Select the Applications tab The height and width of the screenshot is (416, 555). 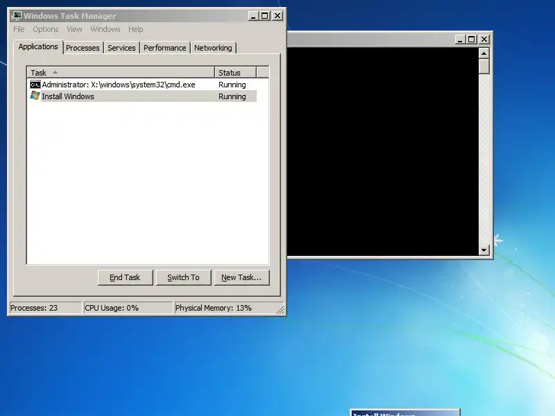[38, 46]
